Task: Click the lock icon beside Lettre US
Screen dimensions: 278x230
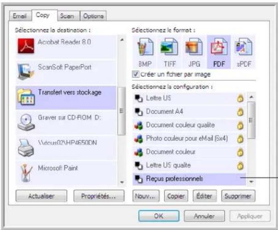Action: (240, 98)
